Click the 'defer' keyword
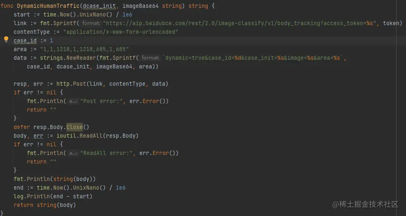Screen dimensions: 406x216 (22, 127)
